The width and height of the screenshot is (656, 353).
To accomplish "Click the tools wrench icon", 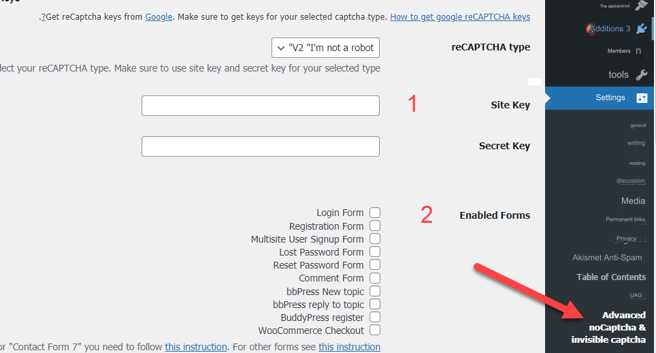I will click(x=641, y=74).
